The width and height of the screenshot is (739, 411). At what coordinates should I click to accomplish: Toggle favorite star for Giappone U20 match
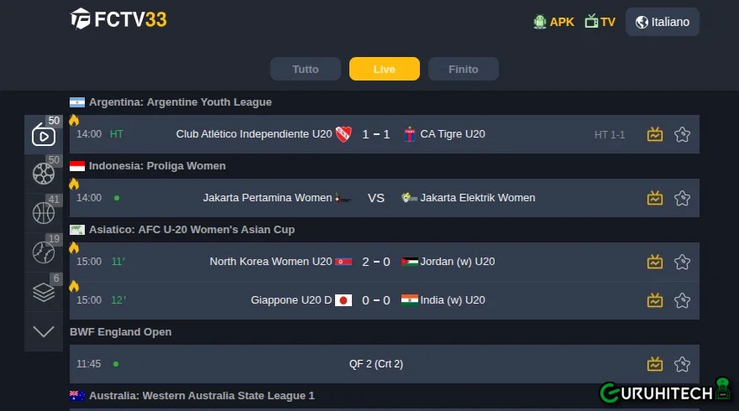click(682, 300)
